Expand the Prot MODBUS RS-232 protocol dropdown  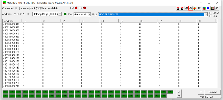click(x=153, y=14)
